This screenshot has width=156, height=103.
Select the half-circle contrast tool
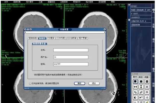point(135,98)
